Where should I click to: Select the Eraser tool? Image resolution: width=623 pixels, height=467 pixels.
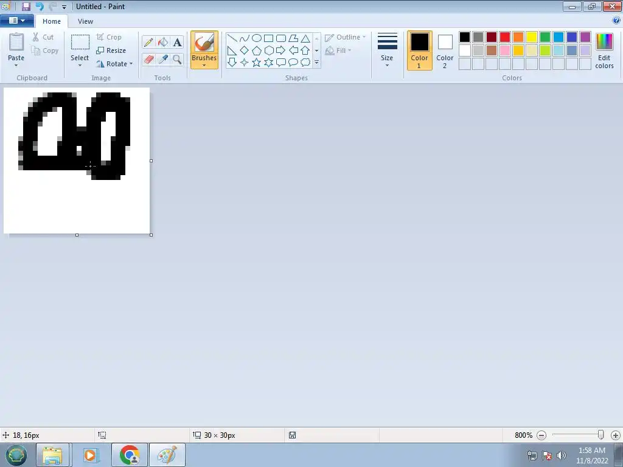click(x=148, y=60)
